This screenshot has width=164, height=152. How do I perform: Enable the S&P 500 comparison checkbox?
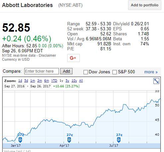pyautogui.click(x=114, y=72)
